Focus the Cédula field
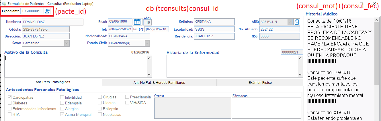Screen dimensions: 381x121 coord(46,29)
